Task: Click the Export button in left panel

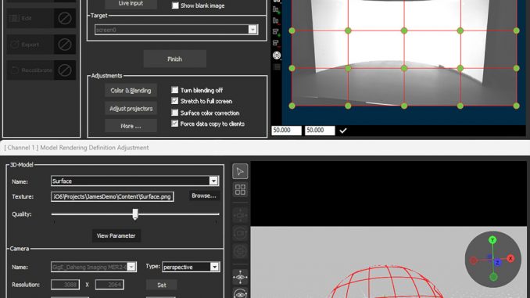Action: pyautogui.click(x=30, y=45)
